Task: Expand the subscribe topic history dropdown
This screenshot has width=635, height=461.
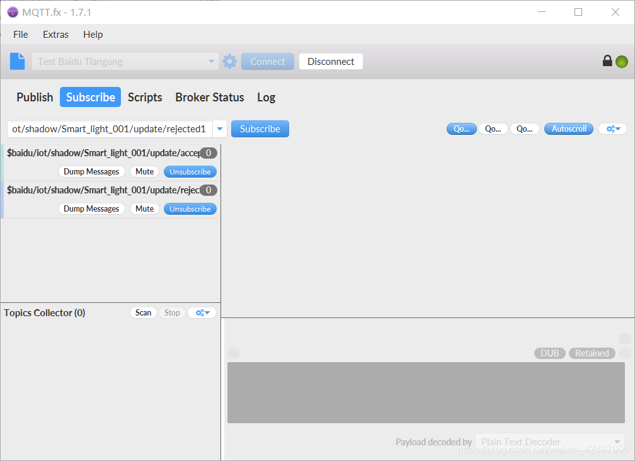Action: [219, 128]
